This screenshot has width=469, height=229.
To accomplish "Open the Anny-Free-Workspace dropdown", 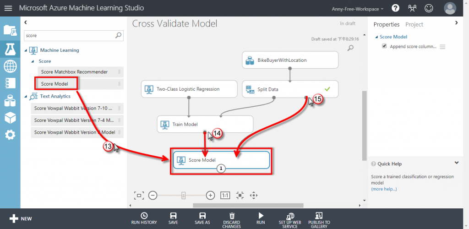I will (x=358, y=9).
